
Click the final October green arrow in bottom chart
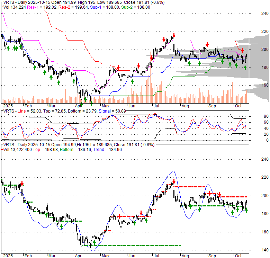(x=246, y=210)
